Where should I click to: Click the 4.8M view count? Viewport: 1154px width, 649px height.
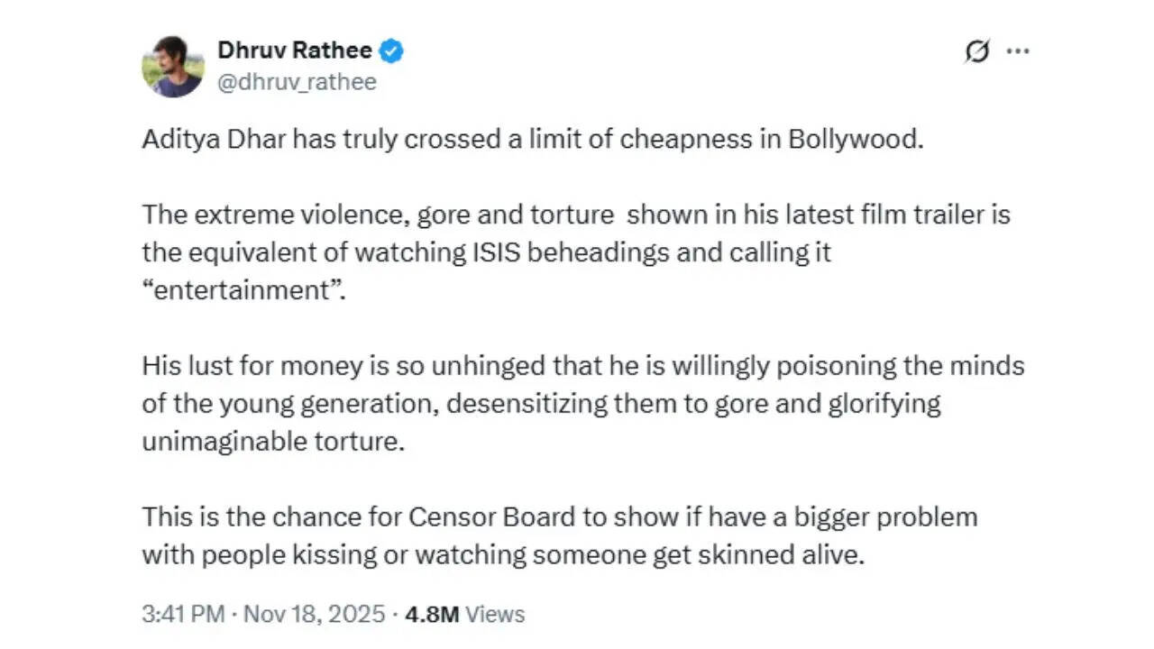point(432,615)
